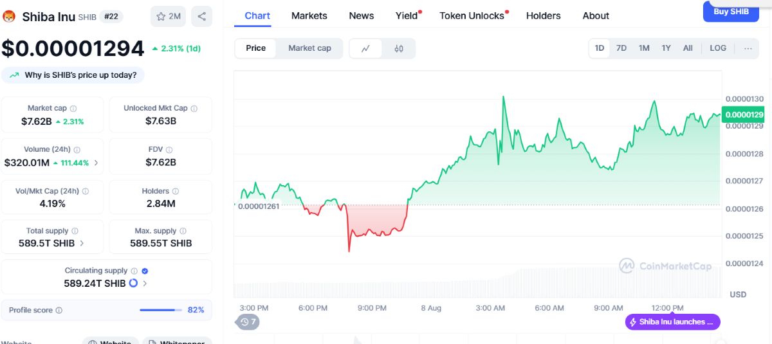The image size is (772, 344).
Task: Toggle chart to Market cap view
Action: (309, 48)
